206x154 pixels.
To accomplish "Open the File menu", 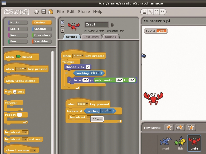I will tap(60, 12).
